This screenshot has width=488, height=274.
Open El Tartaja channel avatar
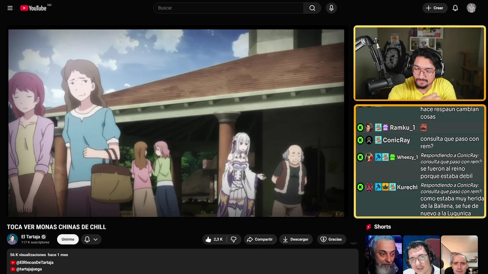point(12,239)
